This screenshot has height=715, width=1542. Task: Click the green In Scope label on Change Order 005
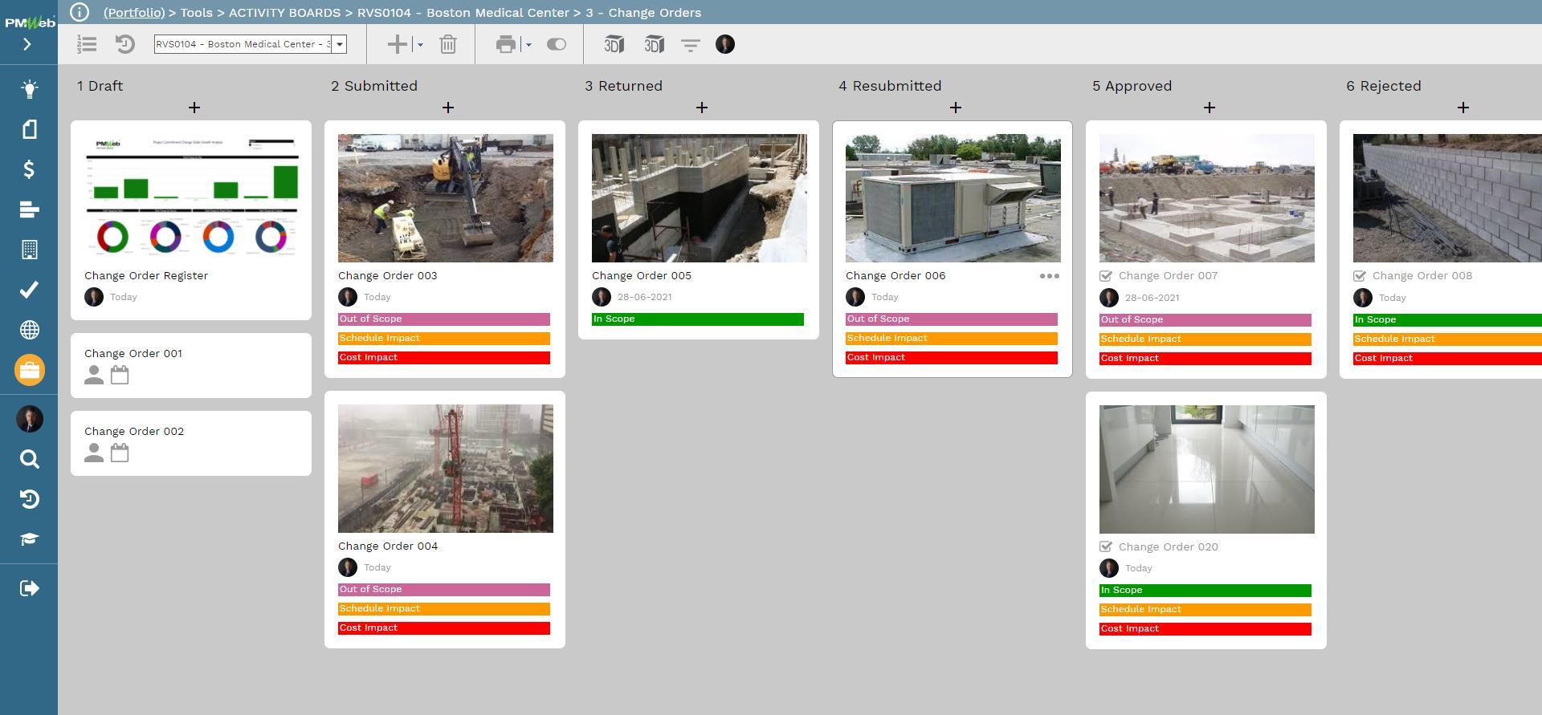click(x=697, y=319)
